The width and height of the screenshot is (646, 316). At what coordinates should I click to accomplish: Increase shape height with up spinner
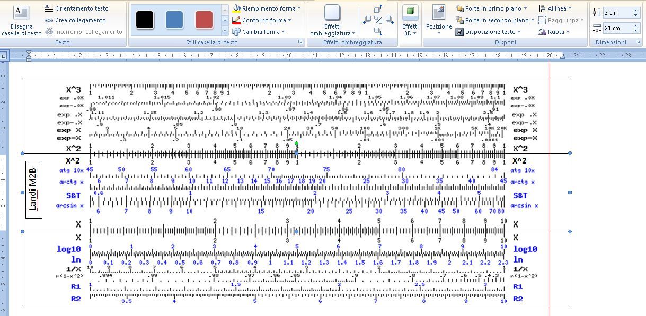636,10
